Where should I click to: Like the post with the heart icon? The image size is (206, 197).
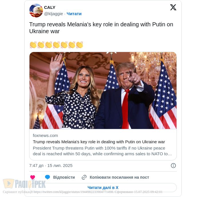coord(33,177)
